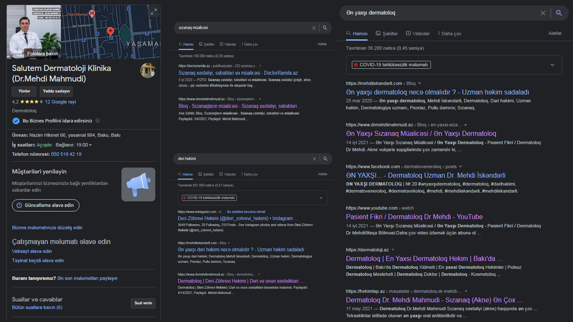This screenshot has height=322, width=573.
Task: Open the round clinic logo thumbnail
Action: (x=148, y=70)
